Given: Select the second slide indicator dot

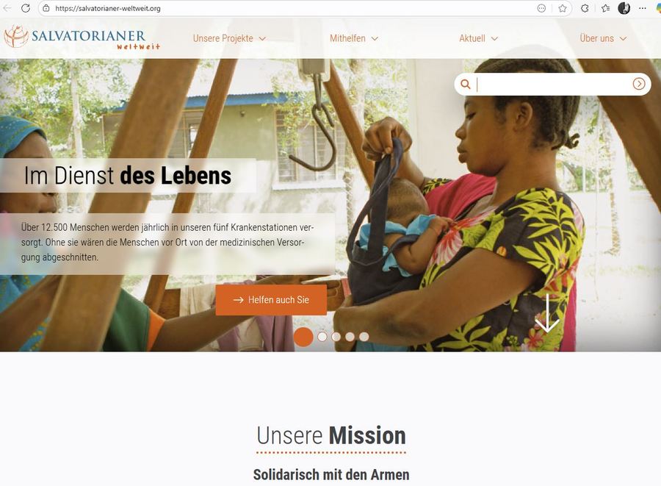Looking at the screenshot, I should (322, 337).
